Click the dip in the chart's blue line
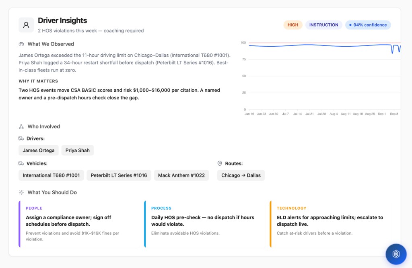This screenshot has width=412, height=268. [393, 50]
